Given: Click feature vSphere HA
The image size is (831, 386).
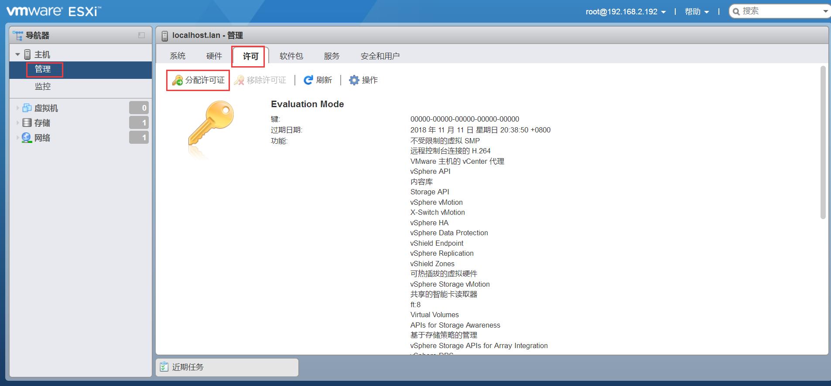Looking at the screenshot, I should tap(429, 223).
